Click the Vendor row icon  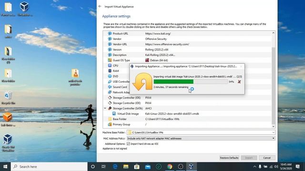[110, 39]
